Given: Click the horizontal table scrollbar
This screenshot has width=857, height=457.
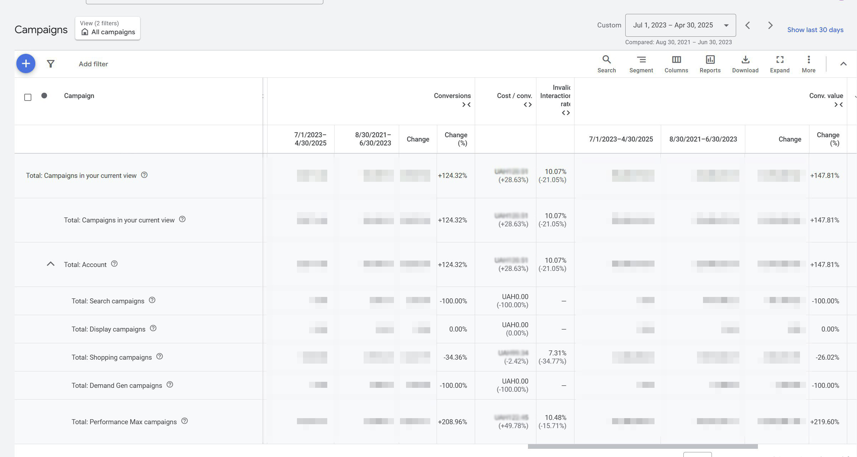Looking at the screenshot, I should [x=642, y=446].
